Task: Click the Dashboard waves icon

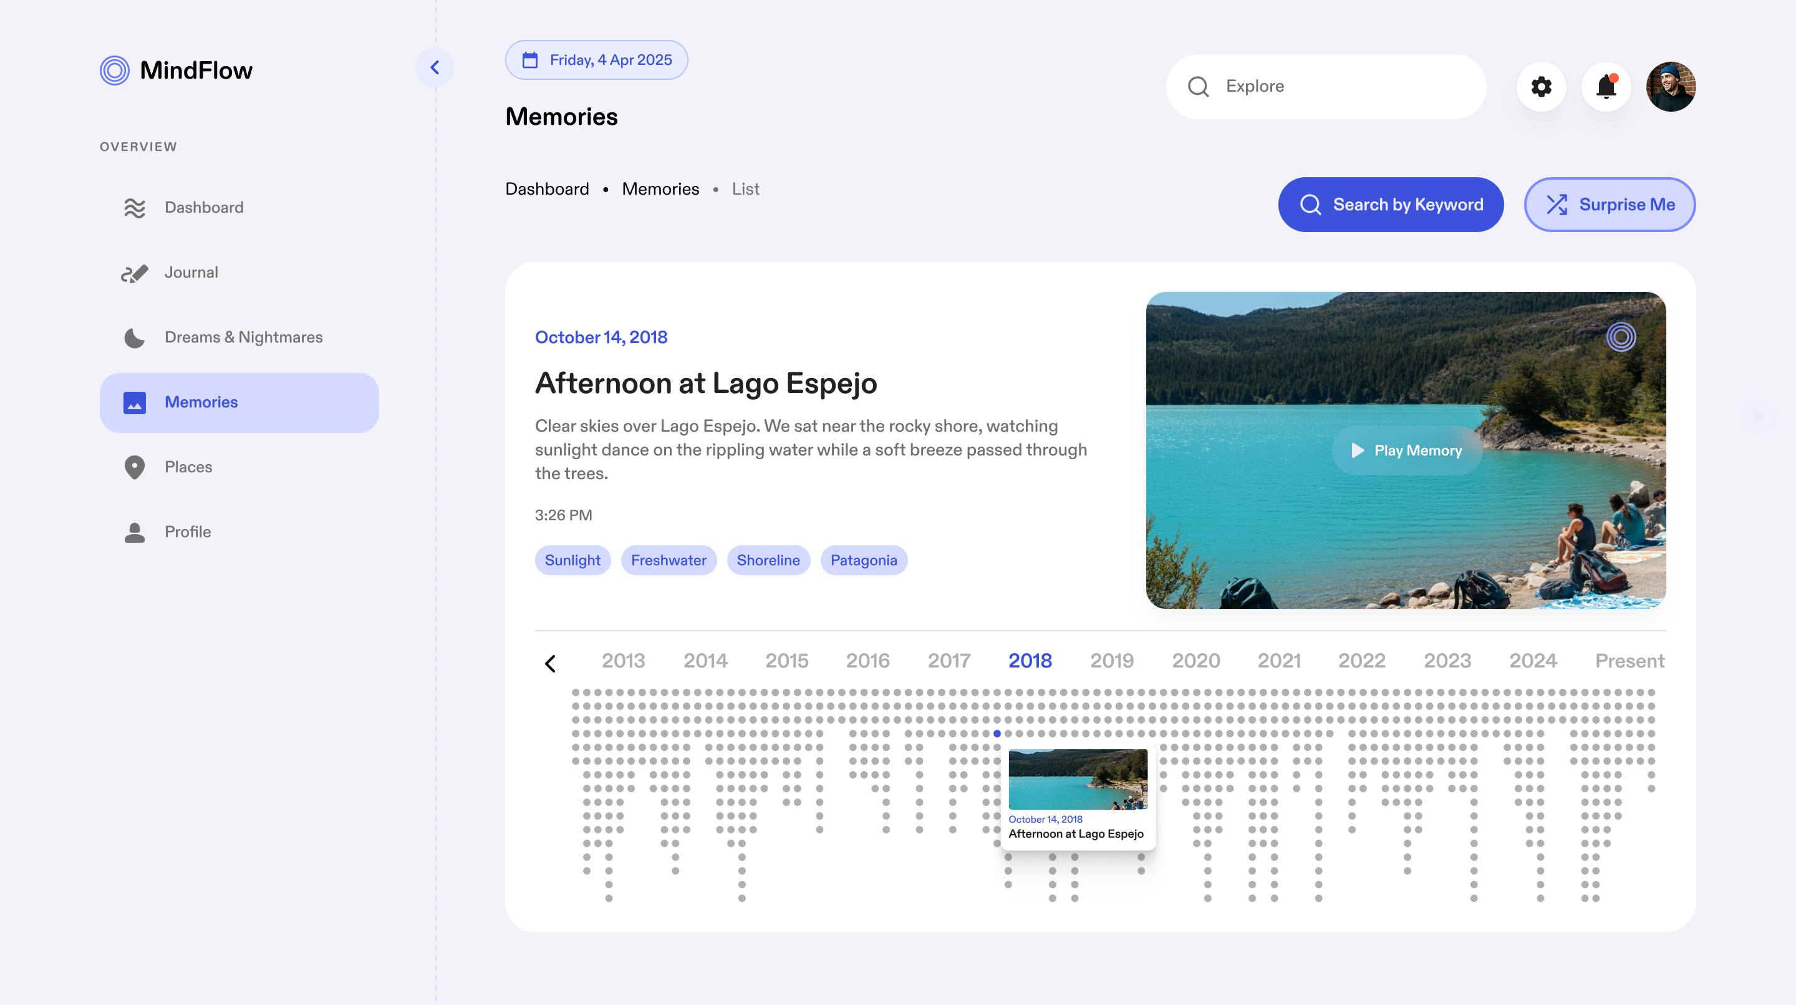Action: pos(135,208)
